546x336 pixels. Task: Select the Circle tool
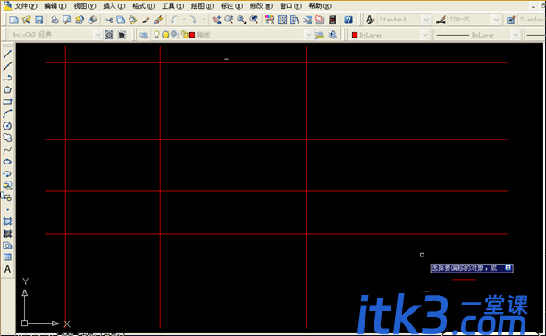tap(7, 126)
